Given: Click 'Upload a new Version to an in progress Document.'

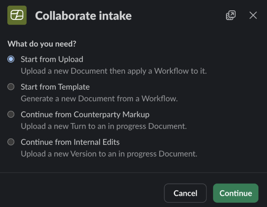Looking at the screenshot, I should [109, 154].
